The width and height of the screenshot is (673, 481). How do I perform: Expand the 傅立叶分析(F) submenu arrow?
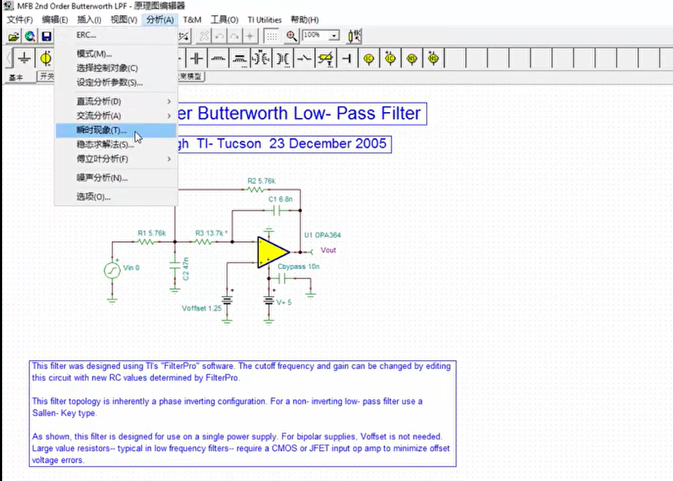[x=168, y=159]
